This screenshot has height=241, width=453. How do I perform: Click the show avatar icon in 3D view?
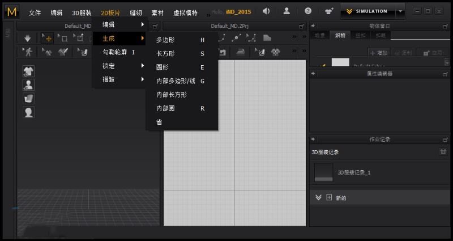point(28,85)
